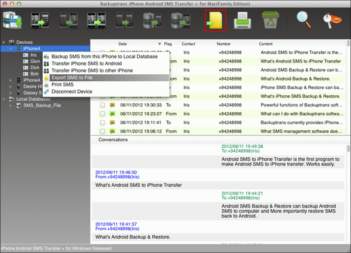The image size is (351, 253).
Task: Click the phone icon beside Galaxy S
Action: point(19,92)
